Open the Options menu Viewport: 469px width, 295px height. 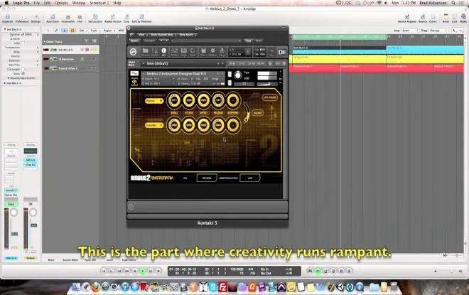(x=61, y=3)
